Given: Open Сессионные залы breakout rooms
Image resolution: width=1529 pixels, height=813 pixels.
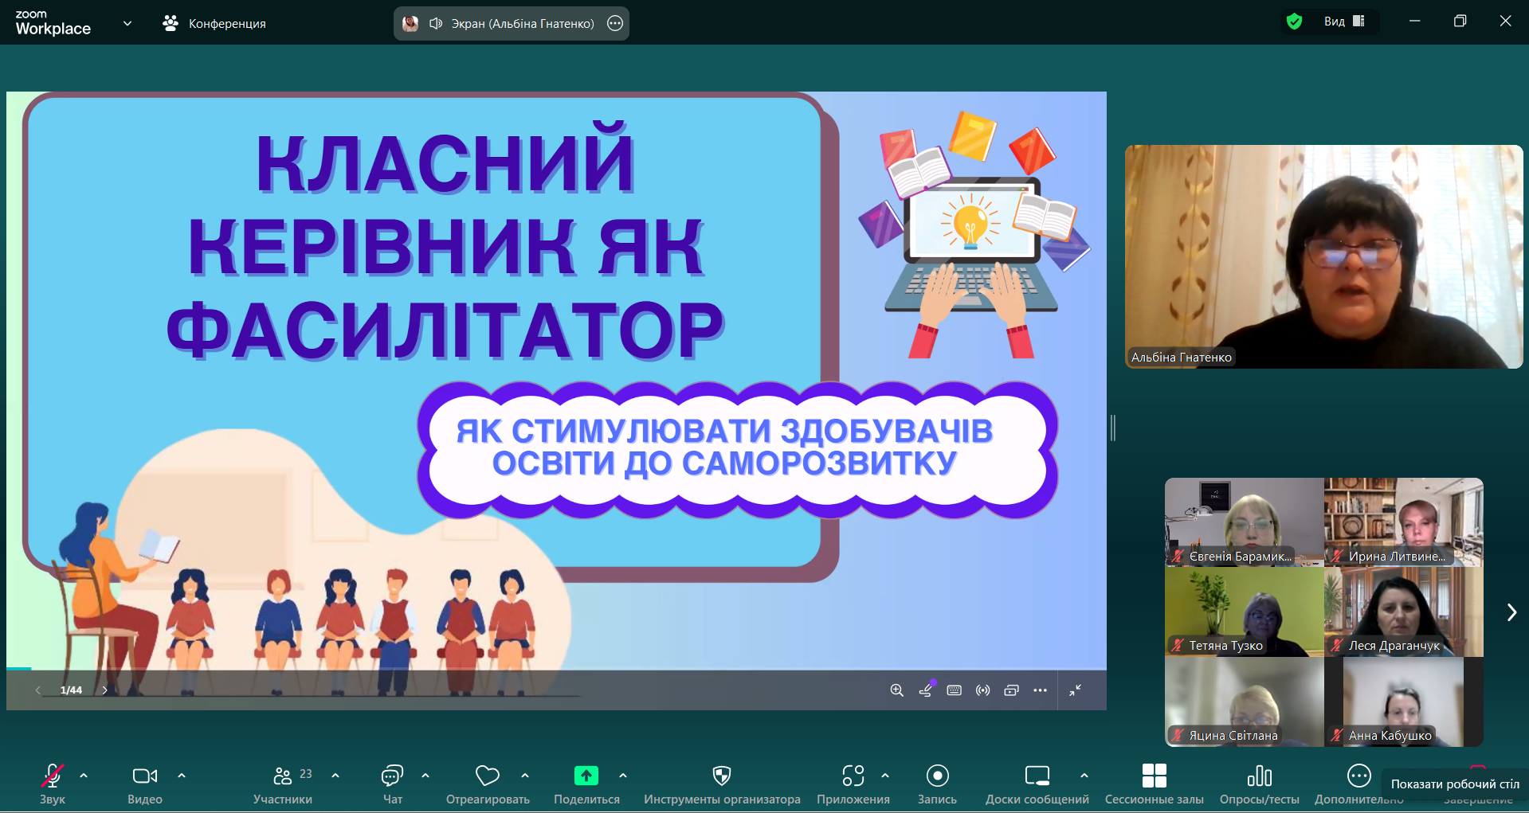Looking at the screenshot, I should (1155, 784).
